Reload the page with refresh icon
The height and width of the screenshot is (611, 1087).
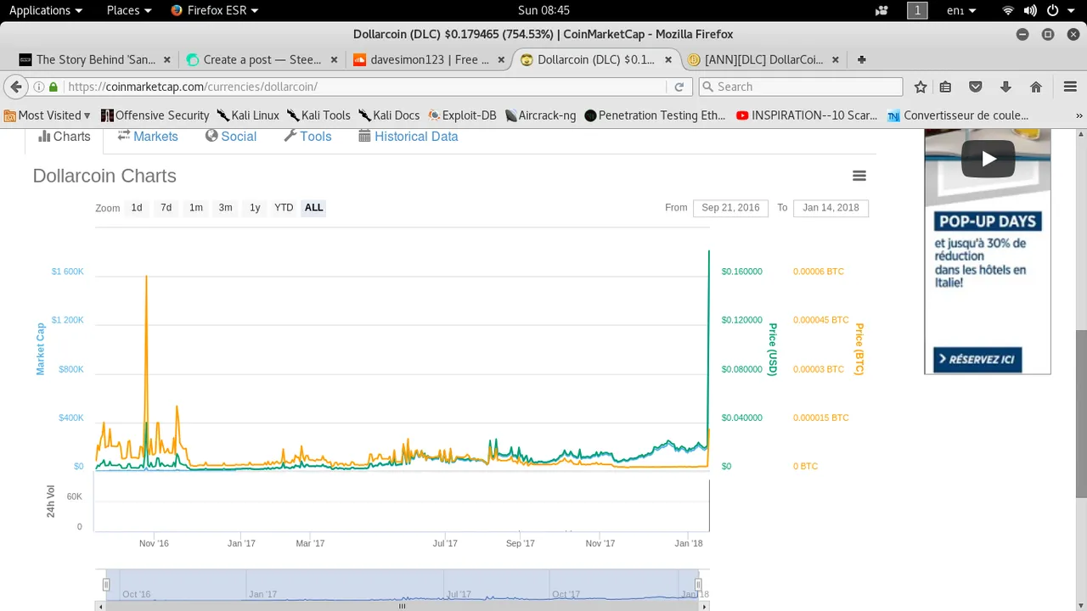(679, 87)
